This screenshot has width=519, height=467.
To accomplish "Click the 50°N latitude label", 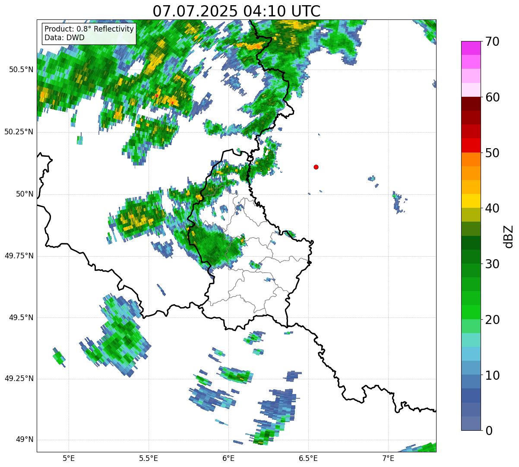I will pyautogui.click(x=25, y=194).
